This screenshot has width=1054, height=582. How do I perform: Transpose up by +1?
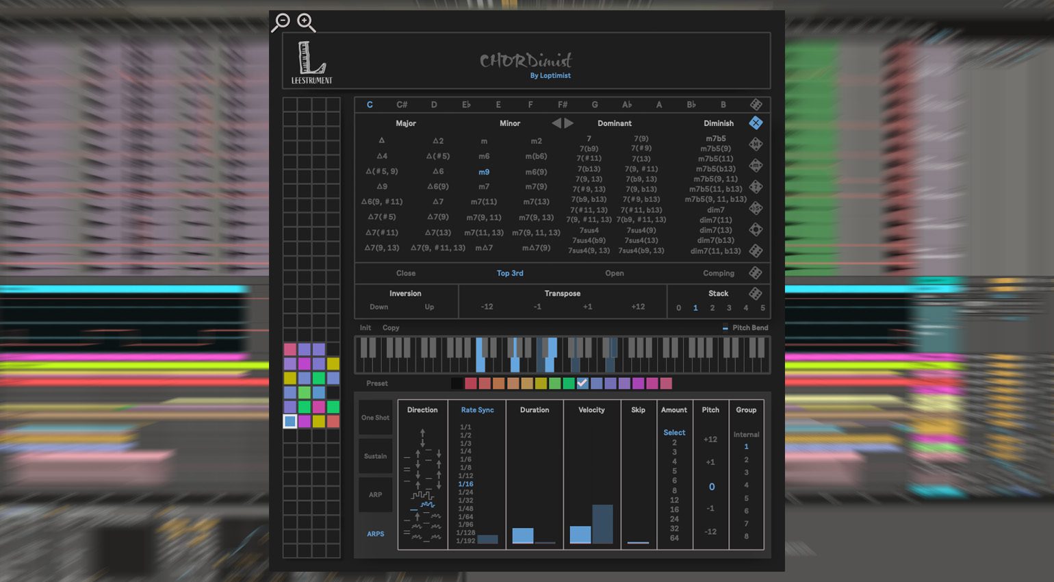tap(587, 307)
